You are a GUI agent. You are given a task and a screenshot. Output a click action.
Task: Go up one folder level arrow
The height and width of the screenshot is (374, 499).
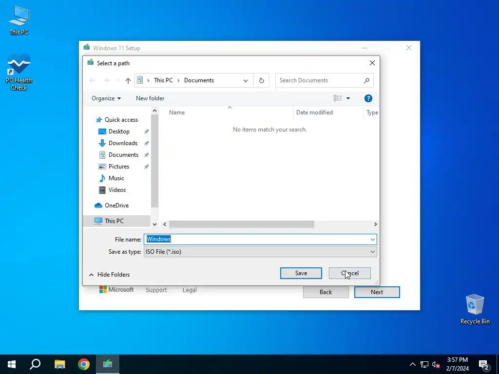point(128,80)
